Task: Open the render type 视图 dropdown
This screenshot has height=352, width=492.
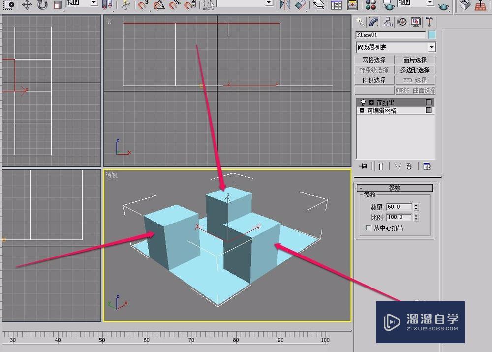Action: (430, 3)
